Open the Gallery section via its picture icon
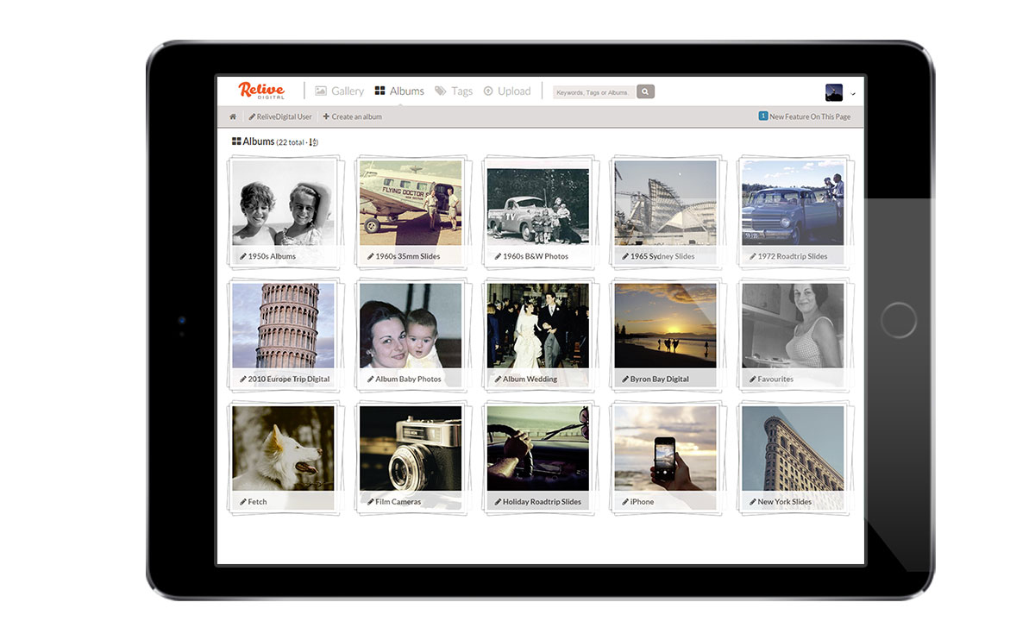This screenshot has width=1035, height=640. 322,91
